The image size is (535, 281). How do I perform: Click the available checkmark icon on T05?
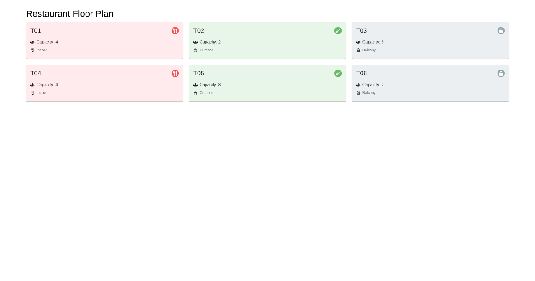pos(338,73)
